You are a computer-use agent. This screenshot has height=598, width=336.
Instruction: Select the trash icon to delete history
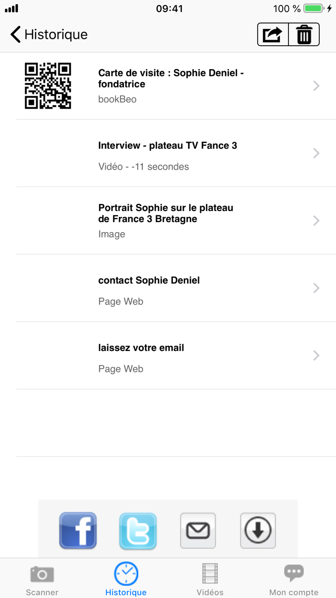point(304,34)
